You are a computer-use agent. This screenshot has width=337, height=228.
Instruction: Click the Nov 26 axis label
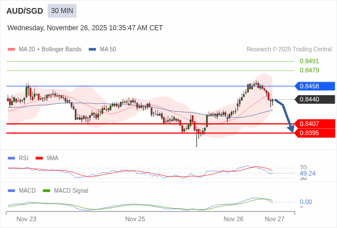coord(234,219)
